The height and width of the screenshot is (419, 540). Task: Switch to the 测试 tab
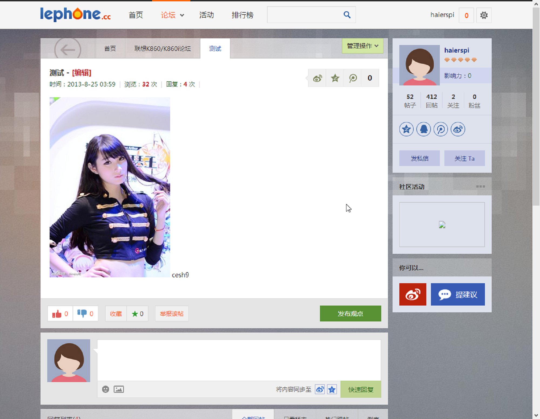(215, 49)
